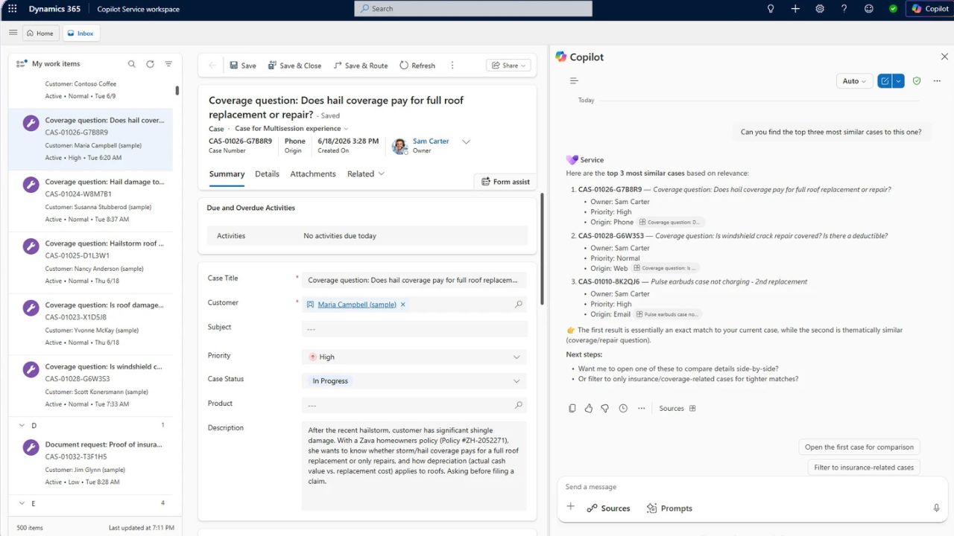This screenshot has height=536, width=954.
Task: Click Save & Close in the toolbar
Action: 294,66
